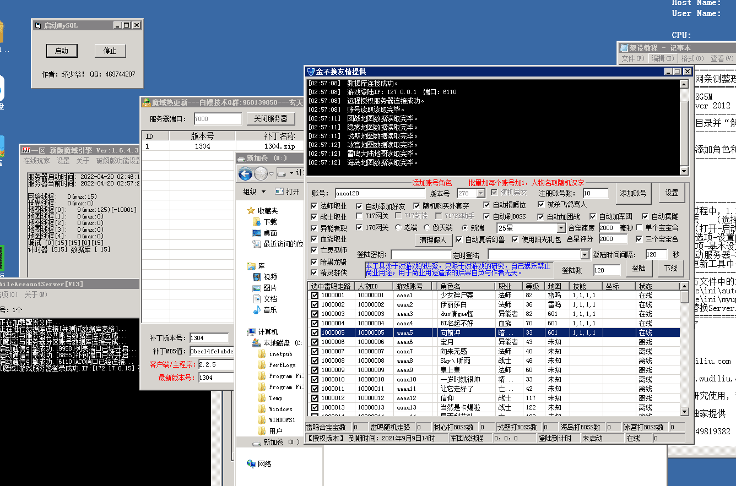Uncheck the 法师职业 checkbox
736x486 pixels.
coord(315,206)
